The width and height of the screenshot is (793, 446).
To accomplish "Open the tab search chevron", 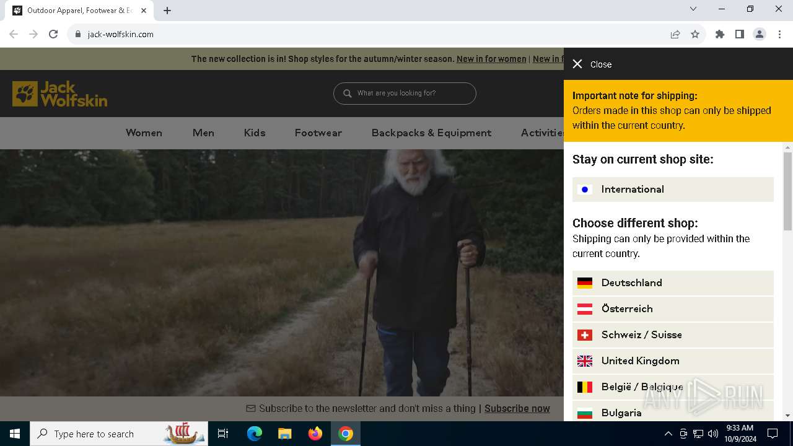I will click(693, 9).
